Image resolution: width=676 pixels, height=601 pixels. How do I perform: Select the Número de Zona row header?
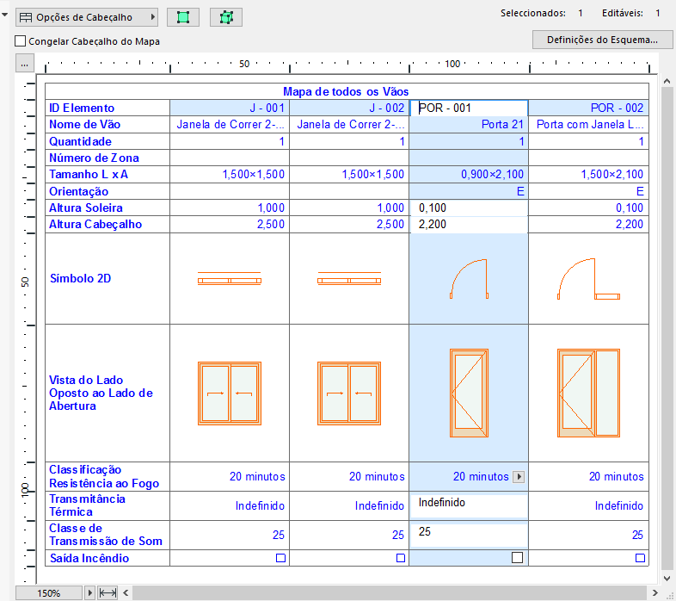click(108, 158)
